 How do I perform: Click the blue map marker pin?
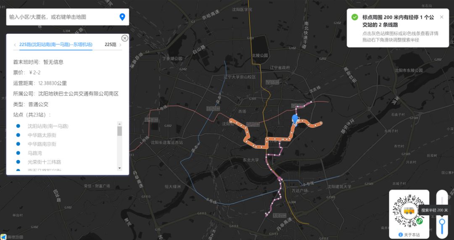pos(295,119)
